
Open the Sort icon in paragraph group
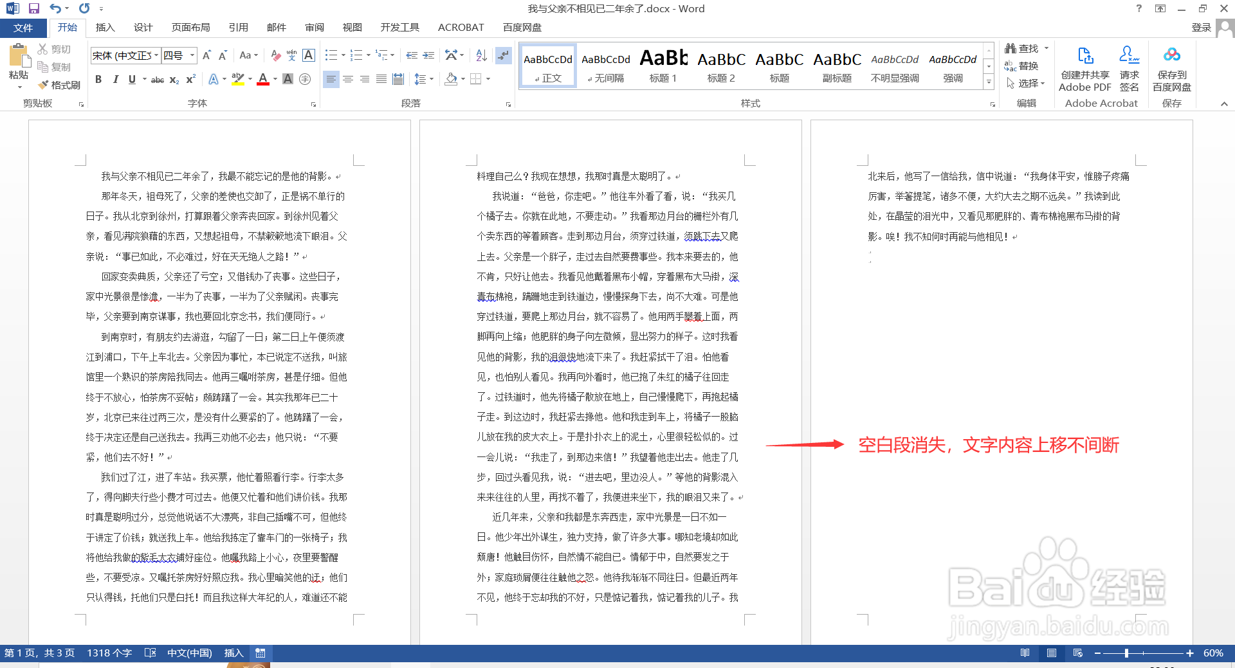[481, 55]
